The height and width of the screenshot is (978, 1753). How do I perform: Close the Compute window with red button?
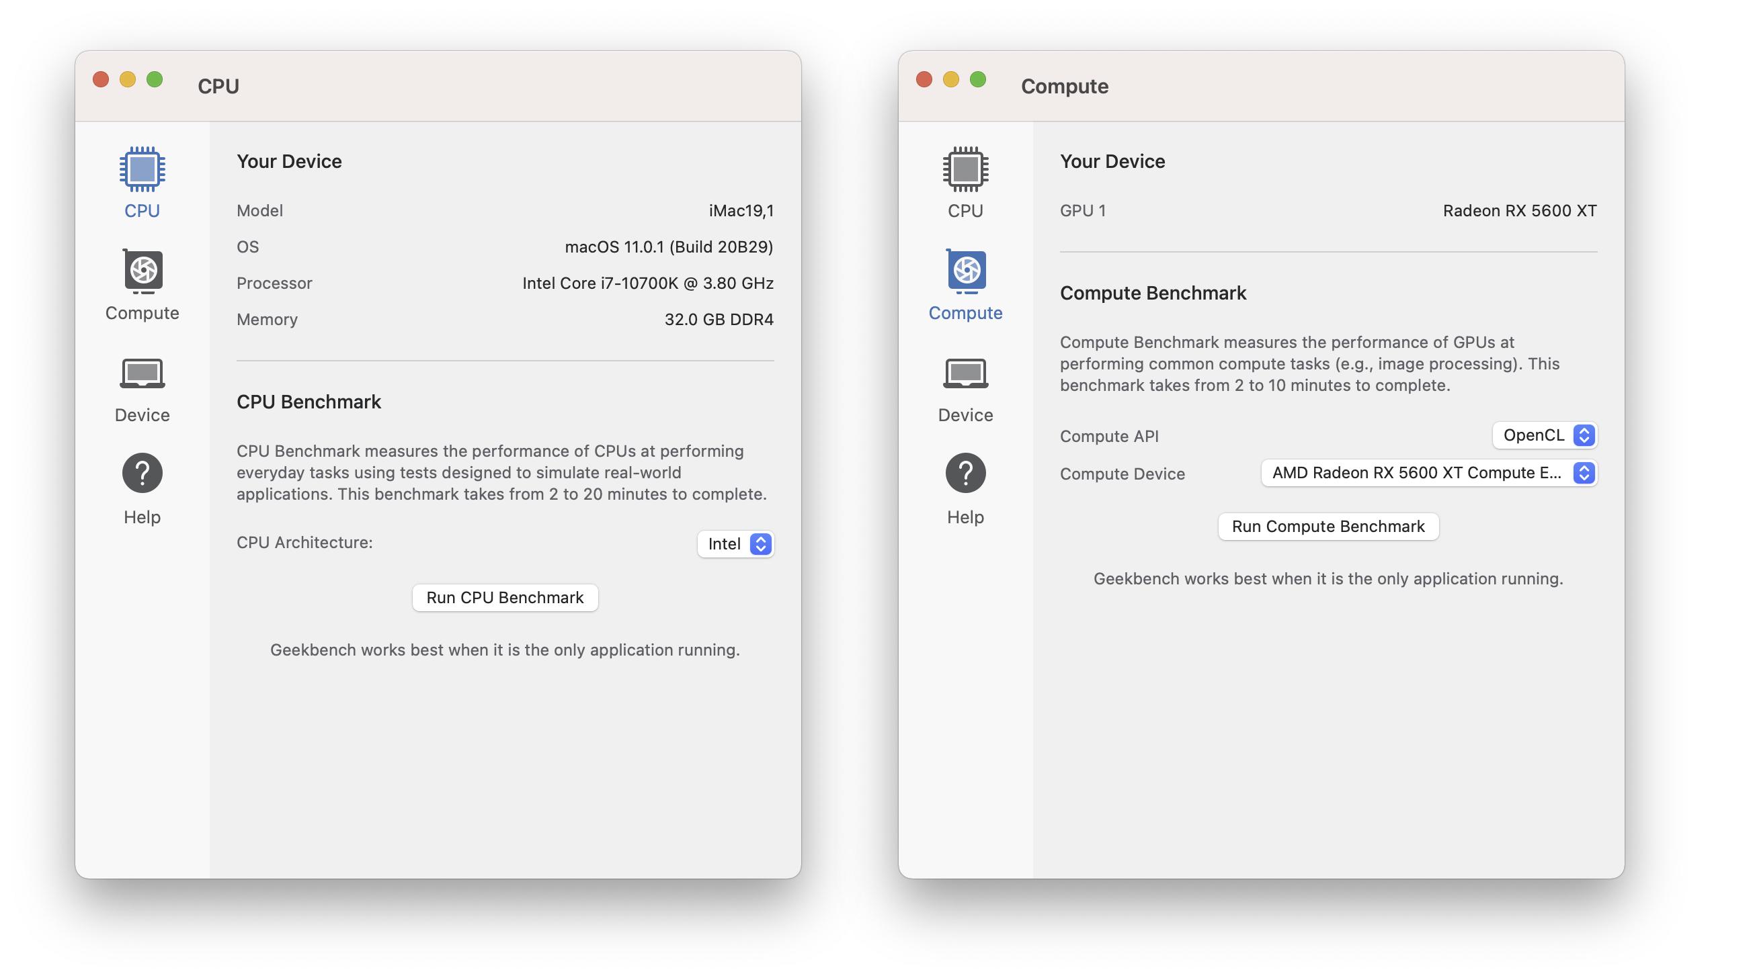coord(924,79)
